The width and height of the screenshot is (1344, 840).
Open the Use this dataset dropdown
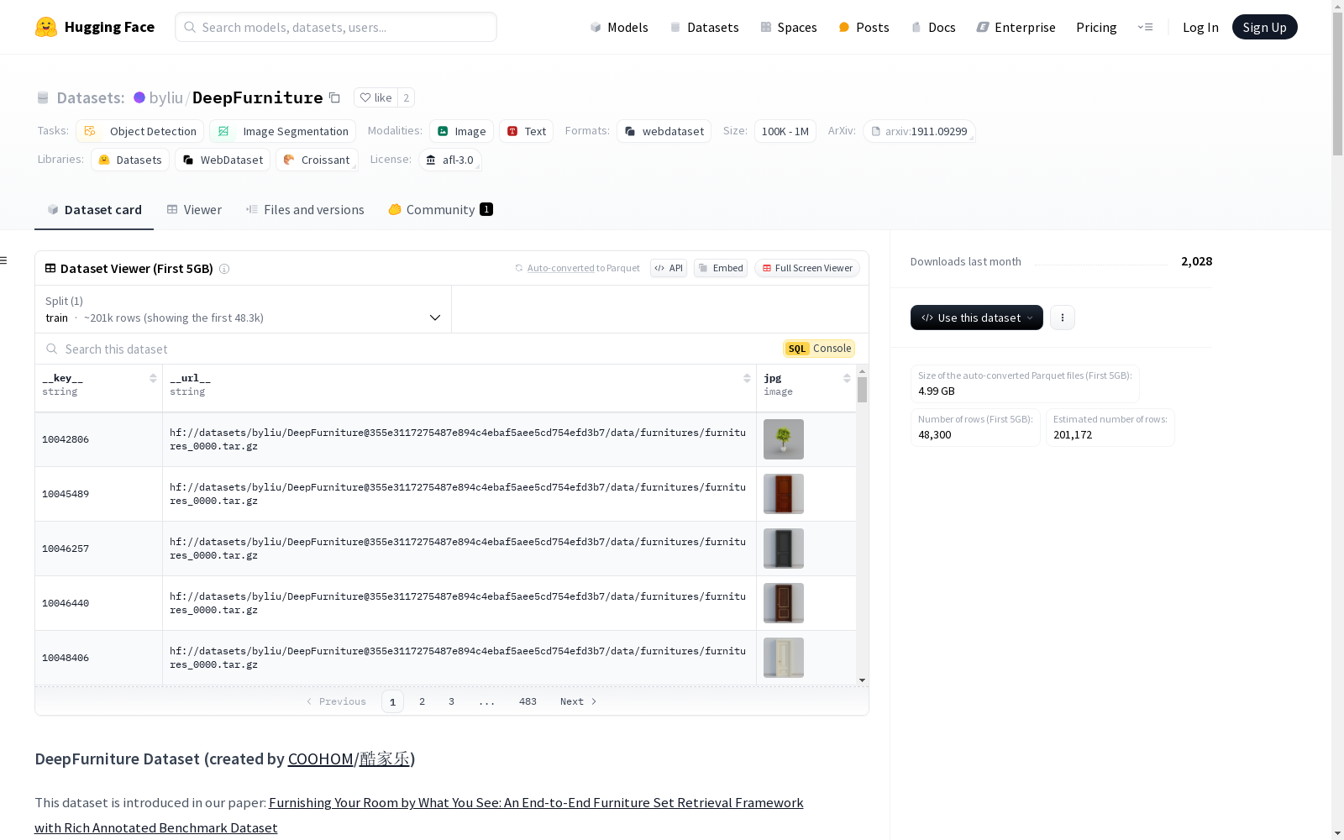(x=977, y=318)
